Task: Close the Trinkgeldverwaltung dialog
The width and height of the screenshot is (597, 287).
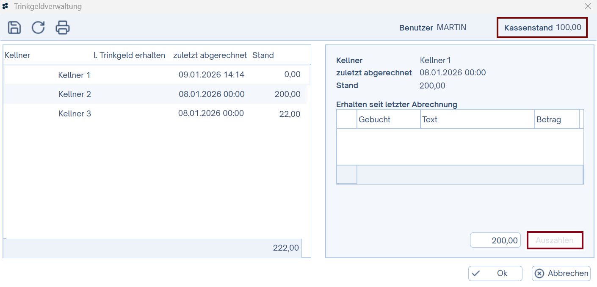Action: coord(588,6)
